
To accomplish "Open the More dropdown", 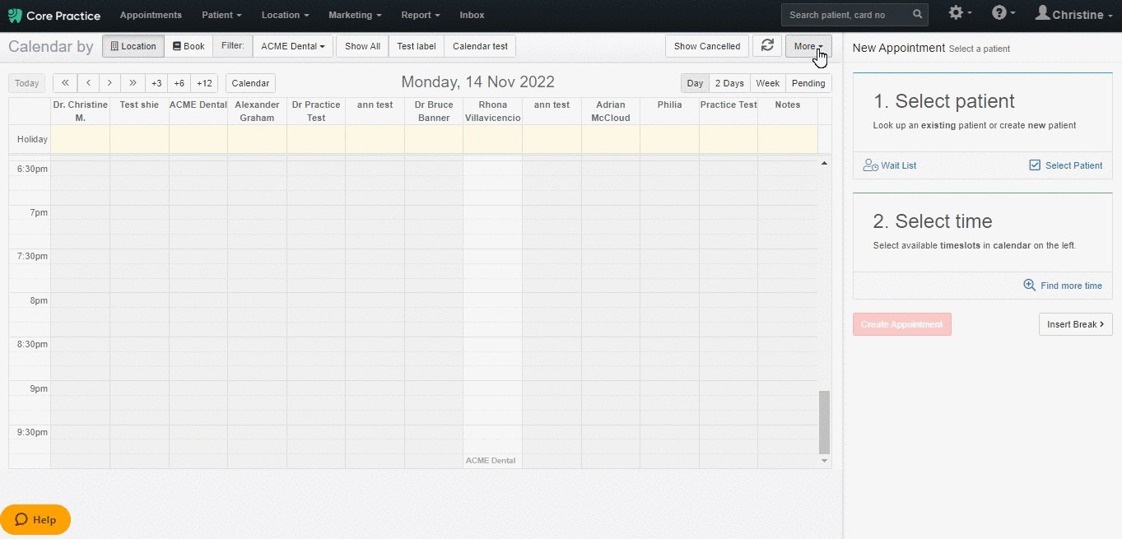I will (x=808, y=46).
